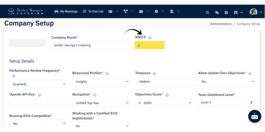Viewport: 265px width, 132px height.
Task: Open the people group icon menu
Action: (111, 12)
